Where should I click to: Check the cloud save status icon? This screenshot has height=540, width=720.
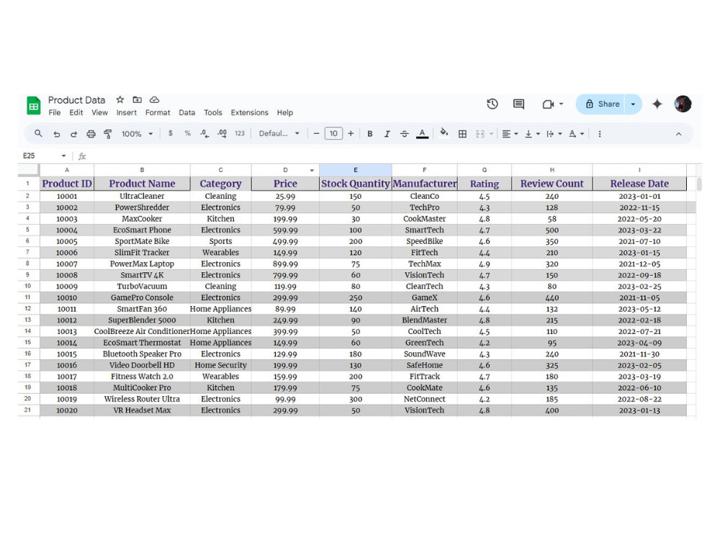[x=155, y=99]
